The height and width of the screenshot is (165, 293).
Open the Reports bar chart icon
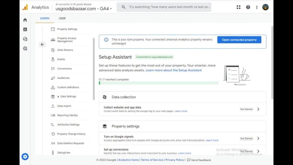pyautogui.click(x=25, y=29)
